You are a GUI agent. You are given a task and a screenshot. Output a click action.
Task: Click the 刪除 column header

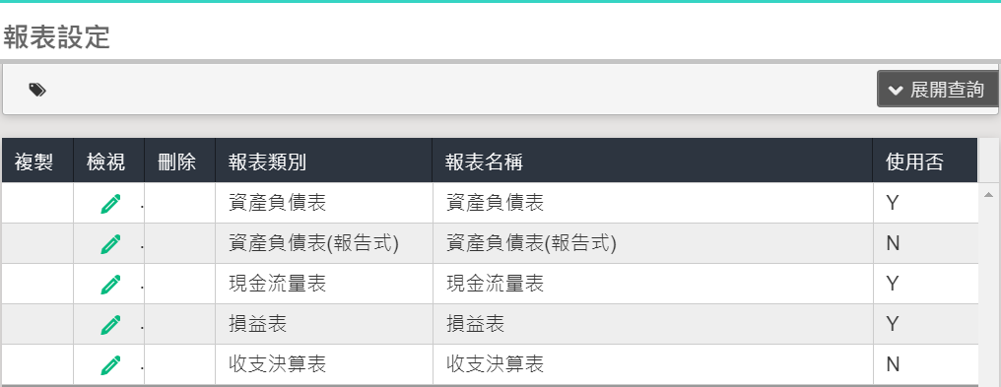(179, 161)
